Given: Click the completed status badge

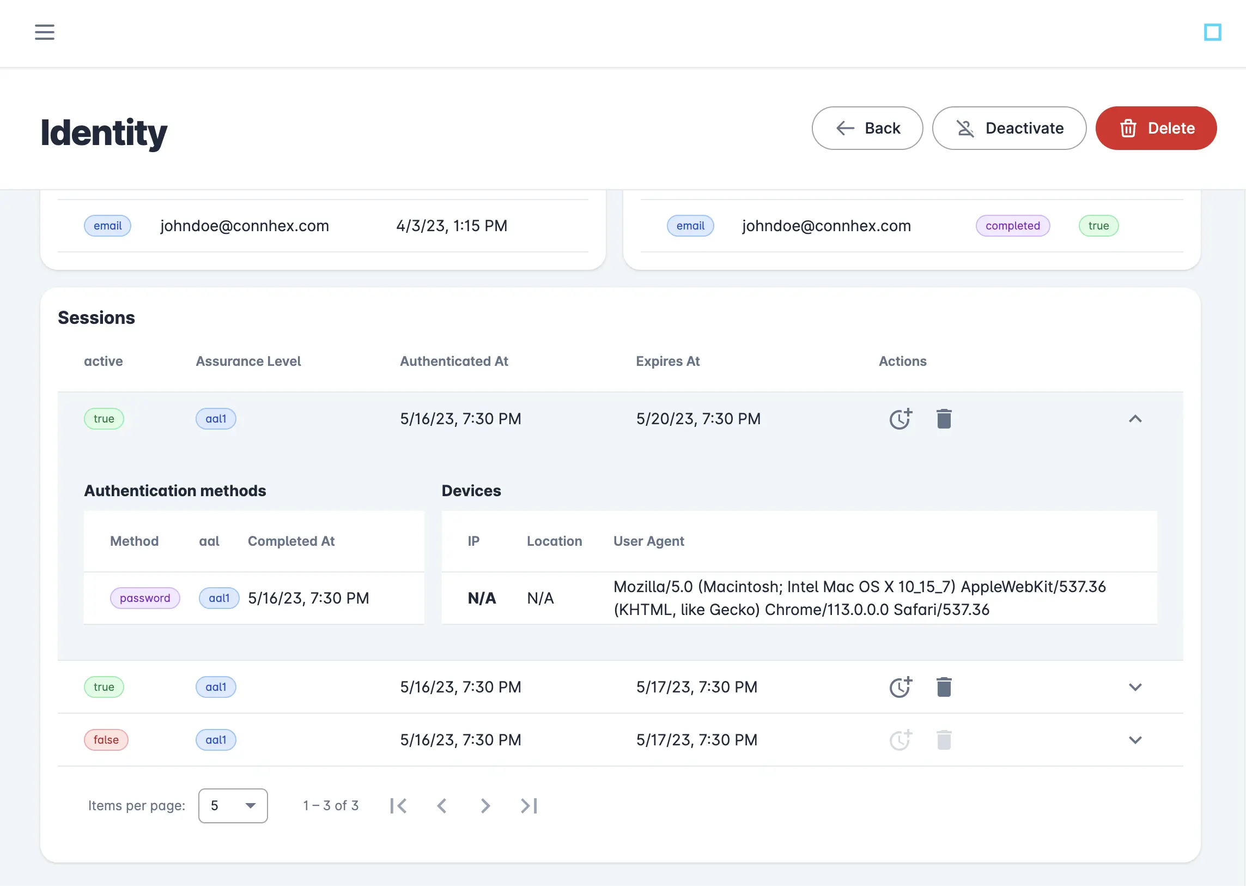Looking at the screenshot, I should 1012,225.
